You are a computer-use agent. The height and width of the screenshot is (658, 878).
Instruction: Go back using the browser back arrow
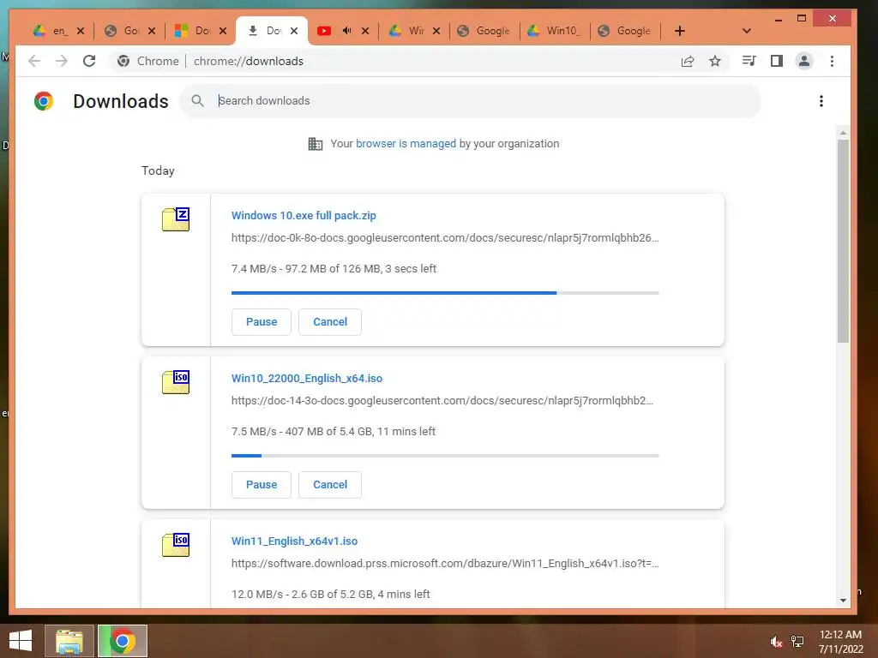click(x=34, y=61)
